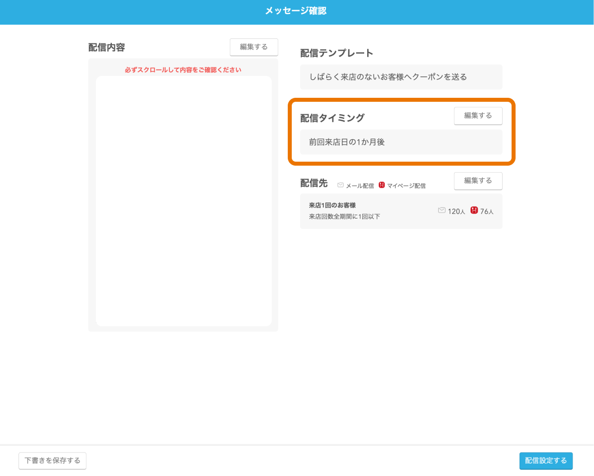This screenshot has height=476, width=594.
Task: Click the 120人 mail recipient count
Action: point(456,212)
